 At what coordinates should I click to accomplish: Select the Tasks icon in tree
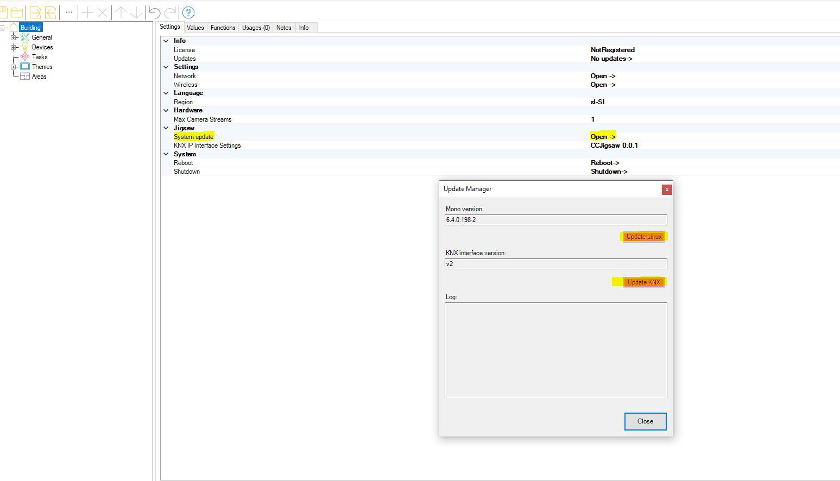[x=25, y=57]
